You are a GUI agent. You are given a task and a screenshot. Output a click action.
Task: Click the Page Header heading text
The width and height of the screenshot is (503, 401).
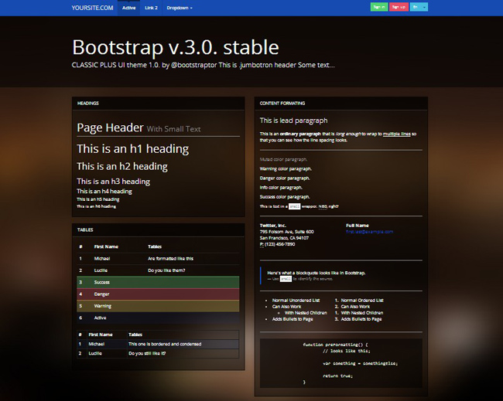pos(110,128)
